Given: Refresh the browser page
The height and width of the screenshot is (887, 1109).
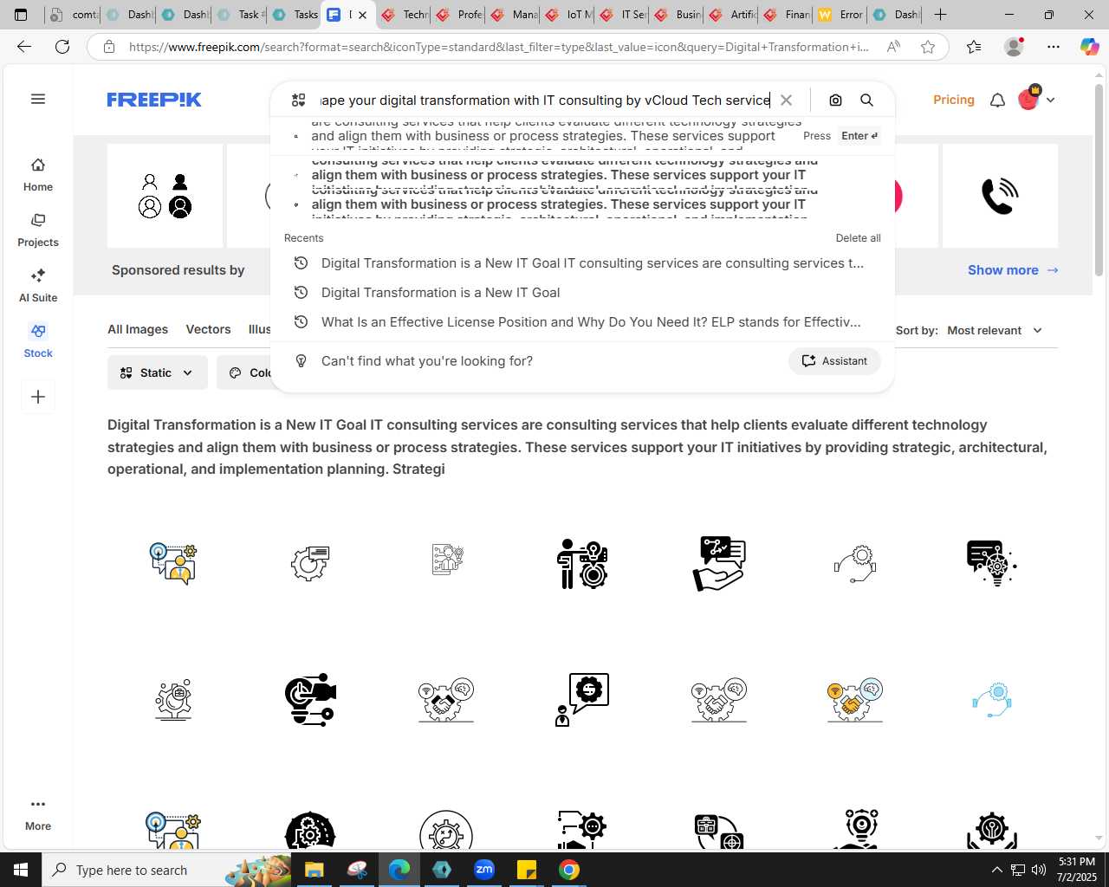Looking at the screenshot, I should [x=62, y=47].
